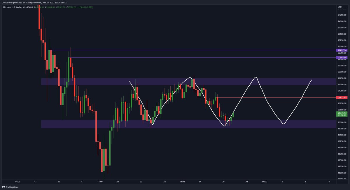Click the 21500.00 price axis label
Image resolution: width=350 pixels, height=190 pixels.
[342, 84]
